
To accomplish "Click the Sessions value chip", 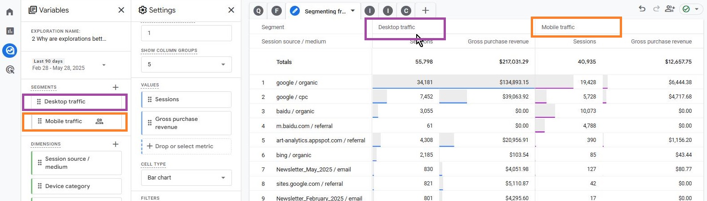I will (x=186, y=99).
